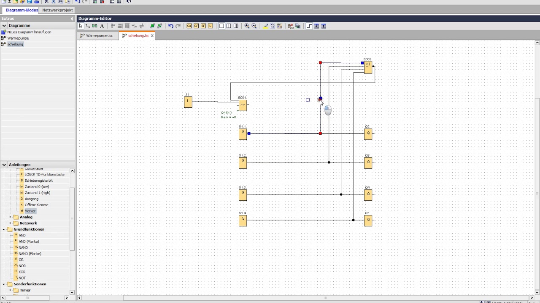The width and height of the screenshot is (540, 303).
Task: Click the Q2 output block
Action: click(x=368, y=134)
